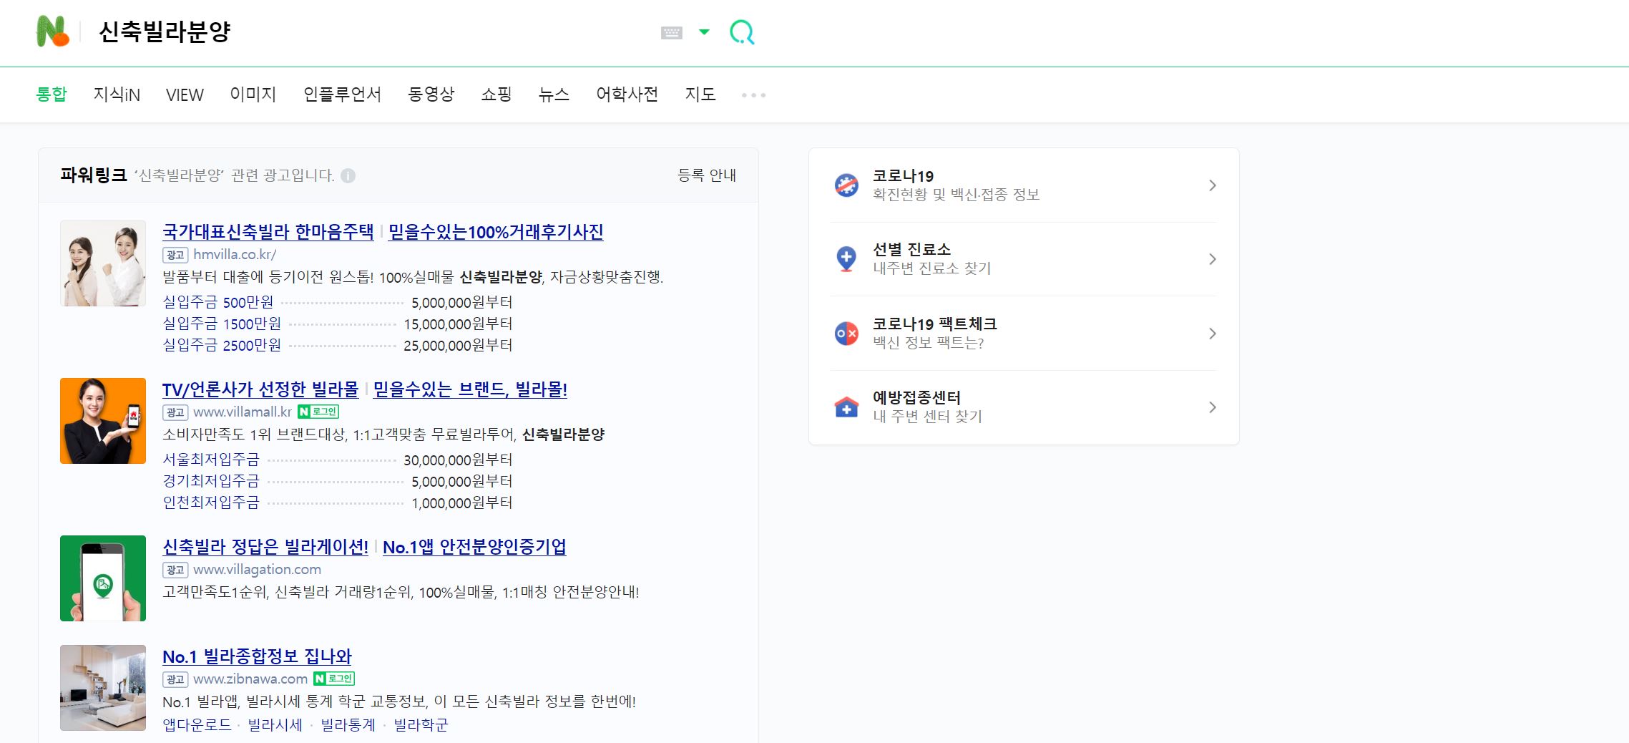Viewport: 1629px width, 743px height.
Task: Click the 믿을수있는100%거래후기사진 link
Action: (496, 232)
